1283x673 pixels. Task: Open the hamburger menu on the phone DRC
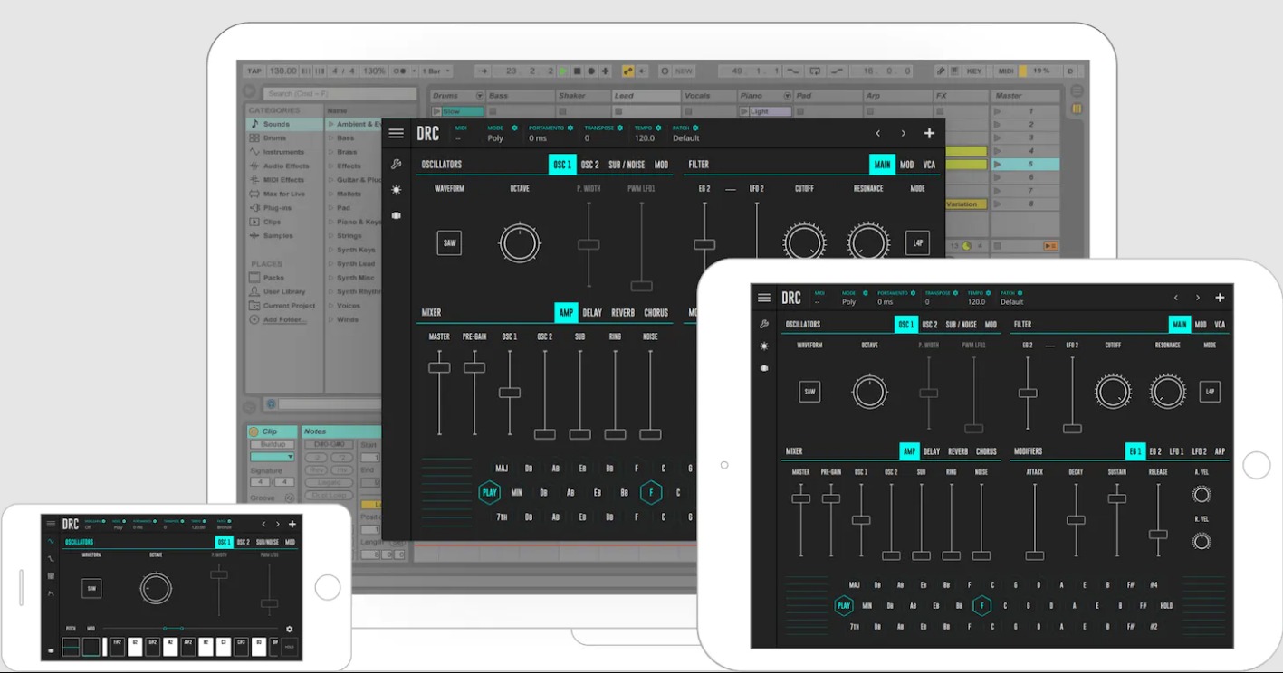coord(51,524)
